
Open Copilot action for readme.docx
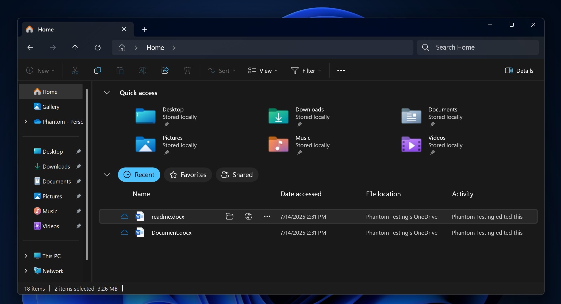coord(248,216)
